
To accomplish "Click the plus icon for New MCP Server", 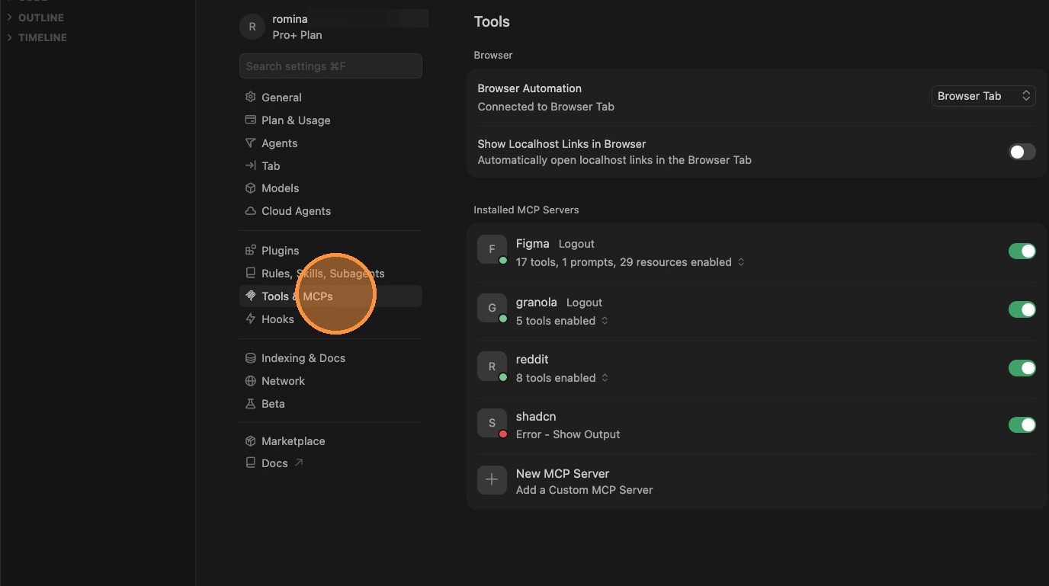I will pyautogui.click(x=492, y=479).
